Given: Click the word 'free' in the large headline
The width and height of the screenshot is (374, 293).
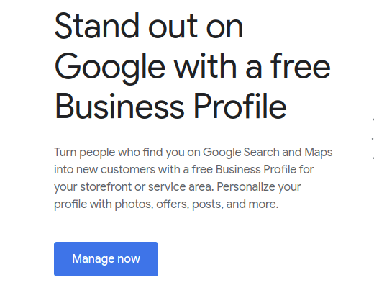Looking at the screenshot, I should (x=301, y=66).
